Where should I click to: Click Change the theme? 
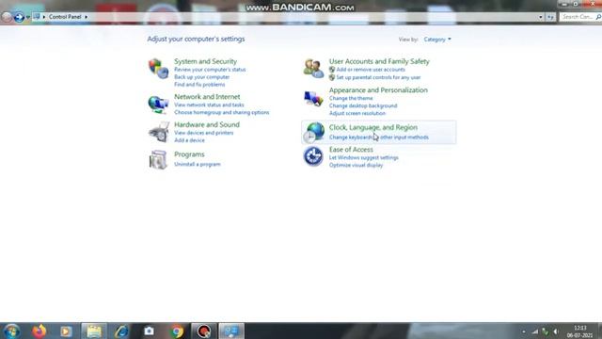tap(351, 98)
